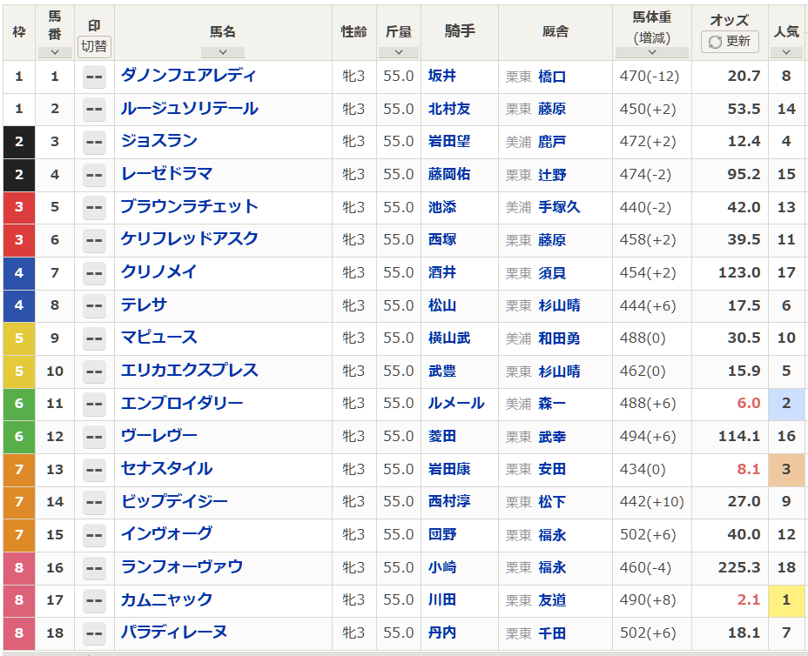Sort by 人気 using its header arrow
The height and width of the screenshot is (656, 808).
click(786, 52)
